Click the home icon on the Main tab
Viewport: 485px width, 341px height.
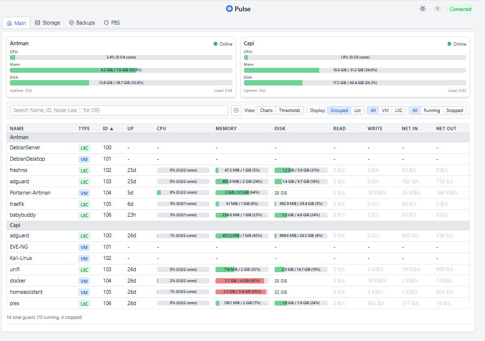(9, 23)
